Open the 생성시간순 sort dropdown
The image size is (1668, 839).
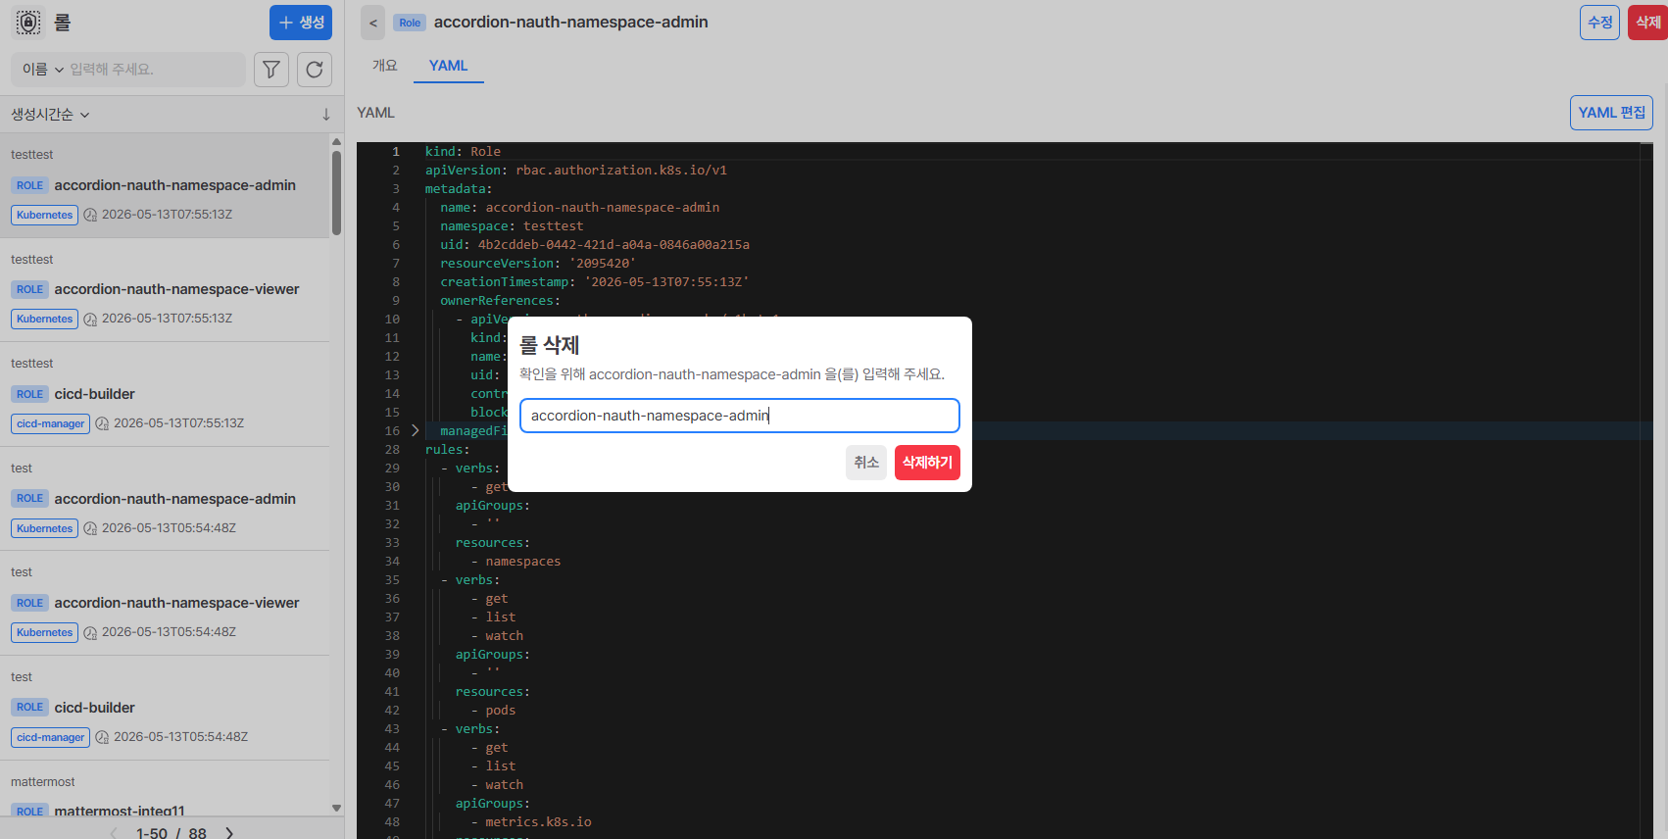coord(50,115)
